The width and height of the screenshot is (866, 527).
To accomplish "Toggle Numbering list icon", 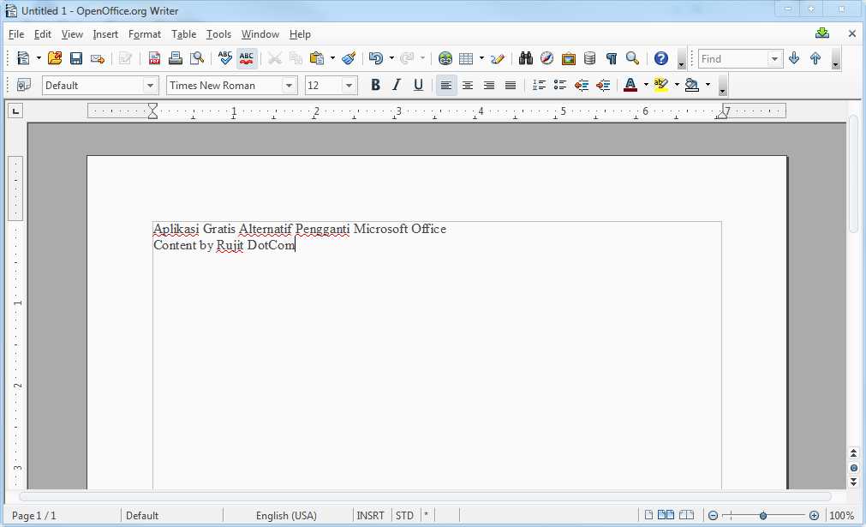I will point(539,85).
